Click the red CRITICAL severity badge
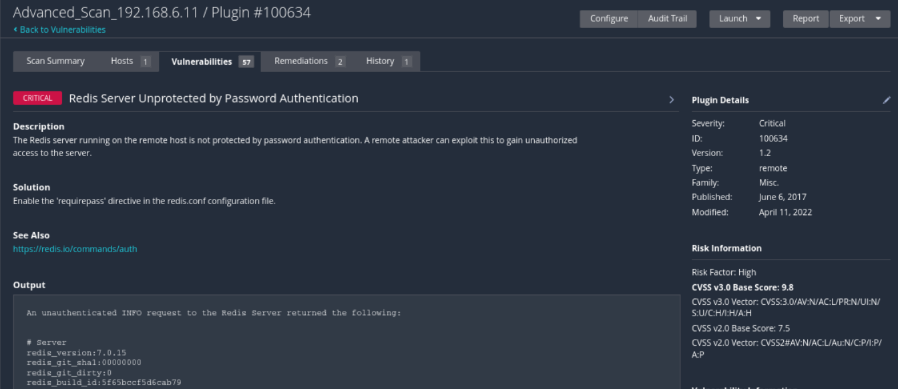 pyautogui.click(x=37, y=98)
